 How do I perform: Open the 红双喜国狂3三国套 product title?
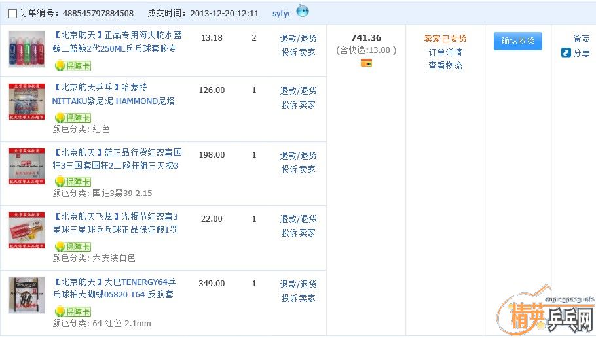(x=117, y=159)
